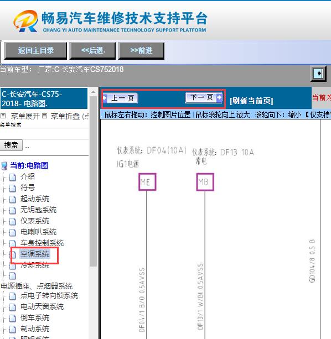
Task: Open the 电动天窗系统 entry
Action: pyautogui.click(x=42, y=306)
